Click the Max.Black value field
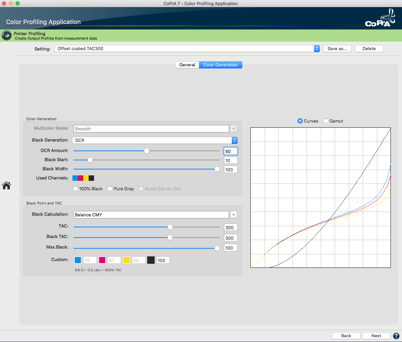This screenshot has width=402, height=342. coord(231,248)
